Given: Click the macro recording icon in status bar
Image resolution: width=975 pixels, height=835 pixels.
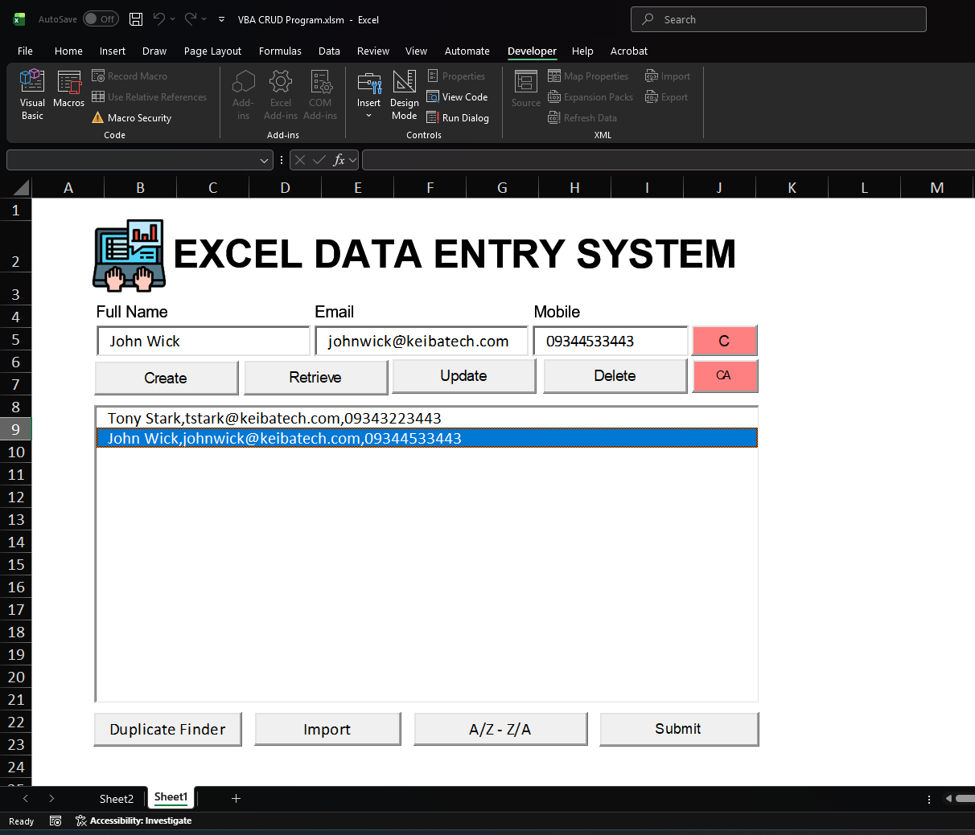Looking at the screenshot, I should click(55, 821).
